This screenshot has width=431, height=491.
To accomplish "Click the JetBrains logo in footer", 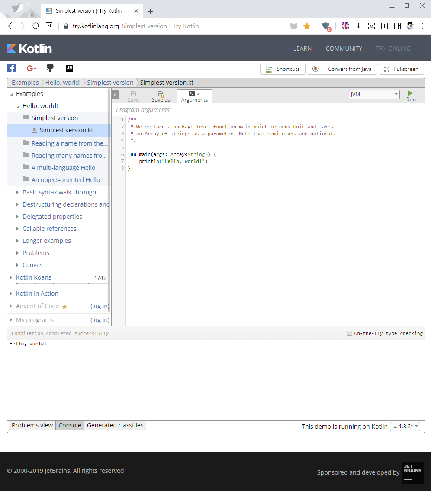I will pyautogui.click(x=413, y=472).
